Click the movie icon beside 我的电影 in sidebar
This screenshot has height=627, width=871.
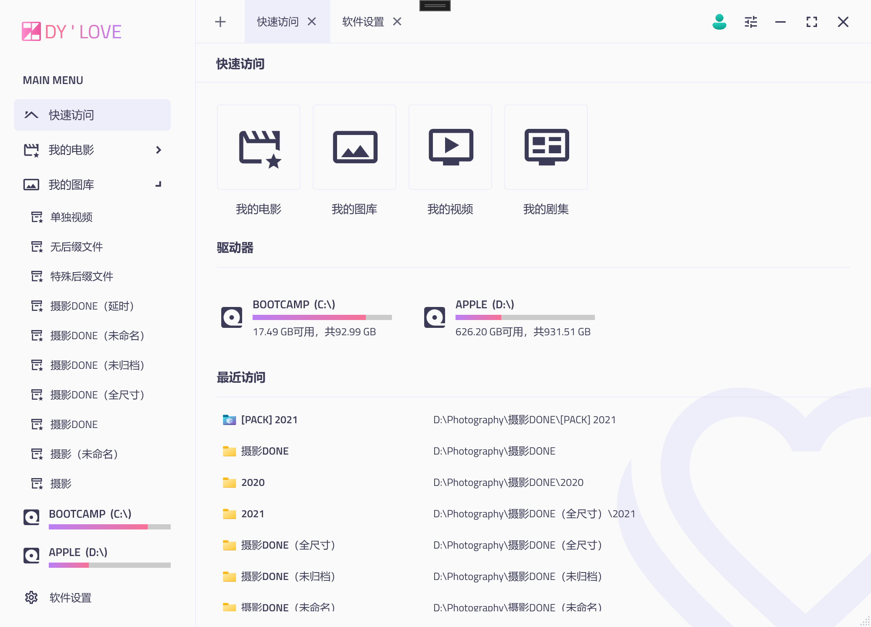[x=31, y=150]
